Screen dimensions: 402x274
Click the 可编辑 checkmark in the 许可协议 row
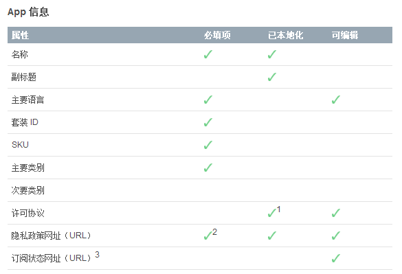[x=336, y=213]
